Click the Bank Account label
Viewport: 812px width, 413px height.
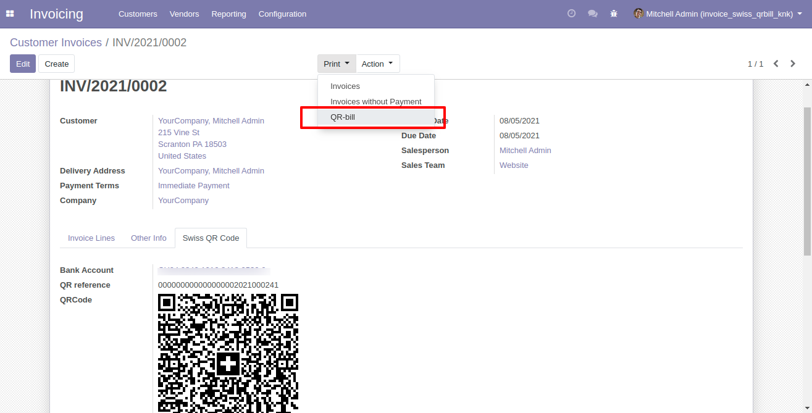pyautogui.click(x=87, y=270)
